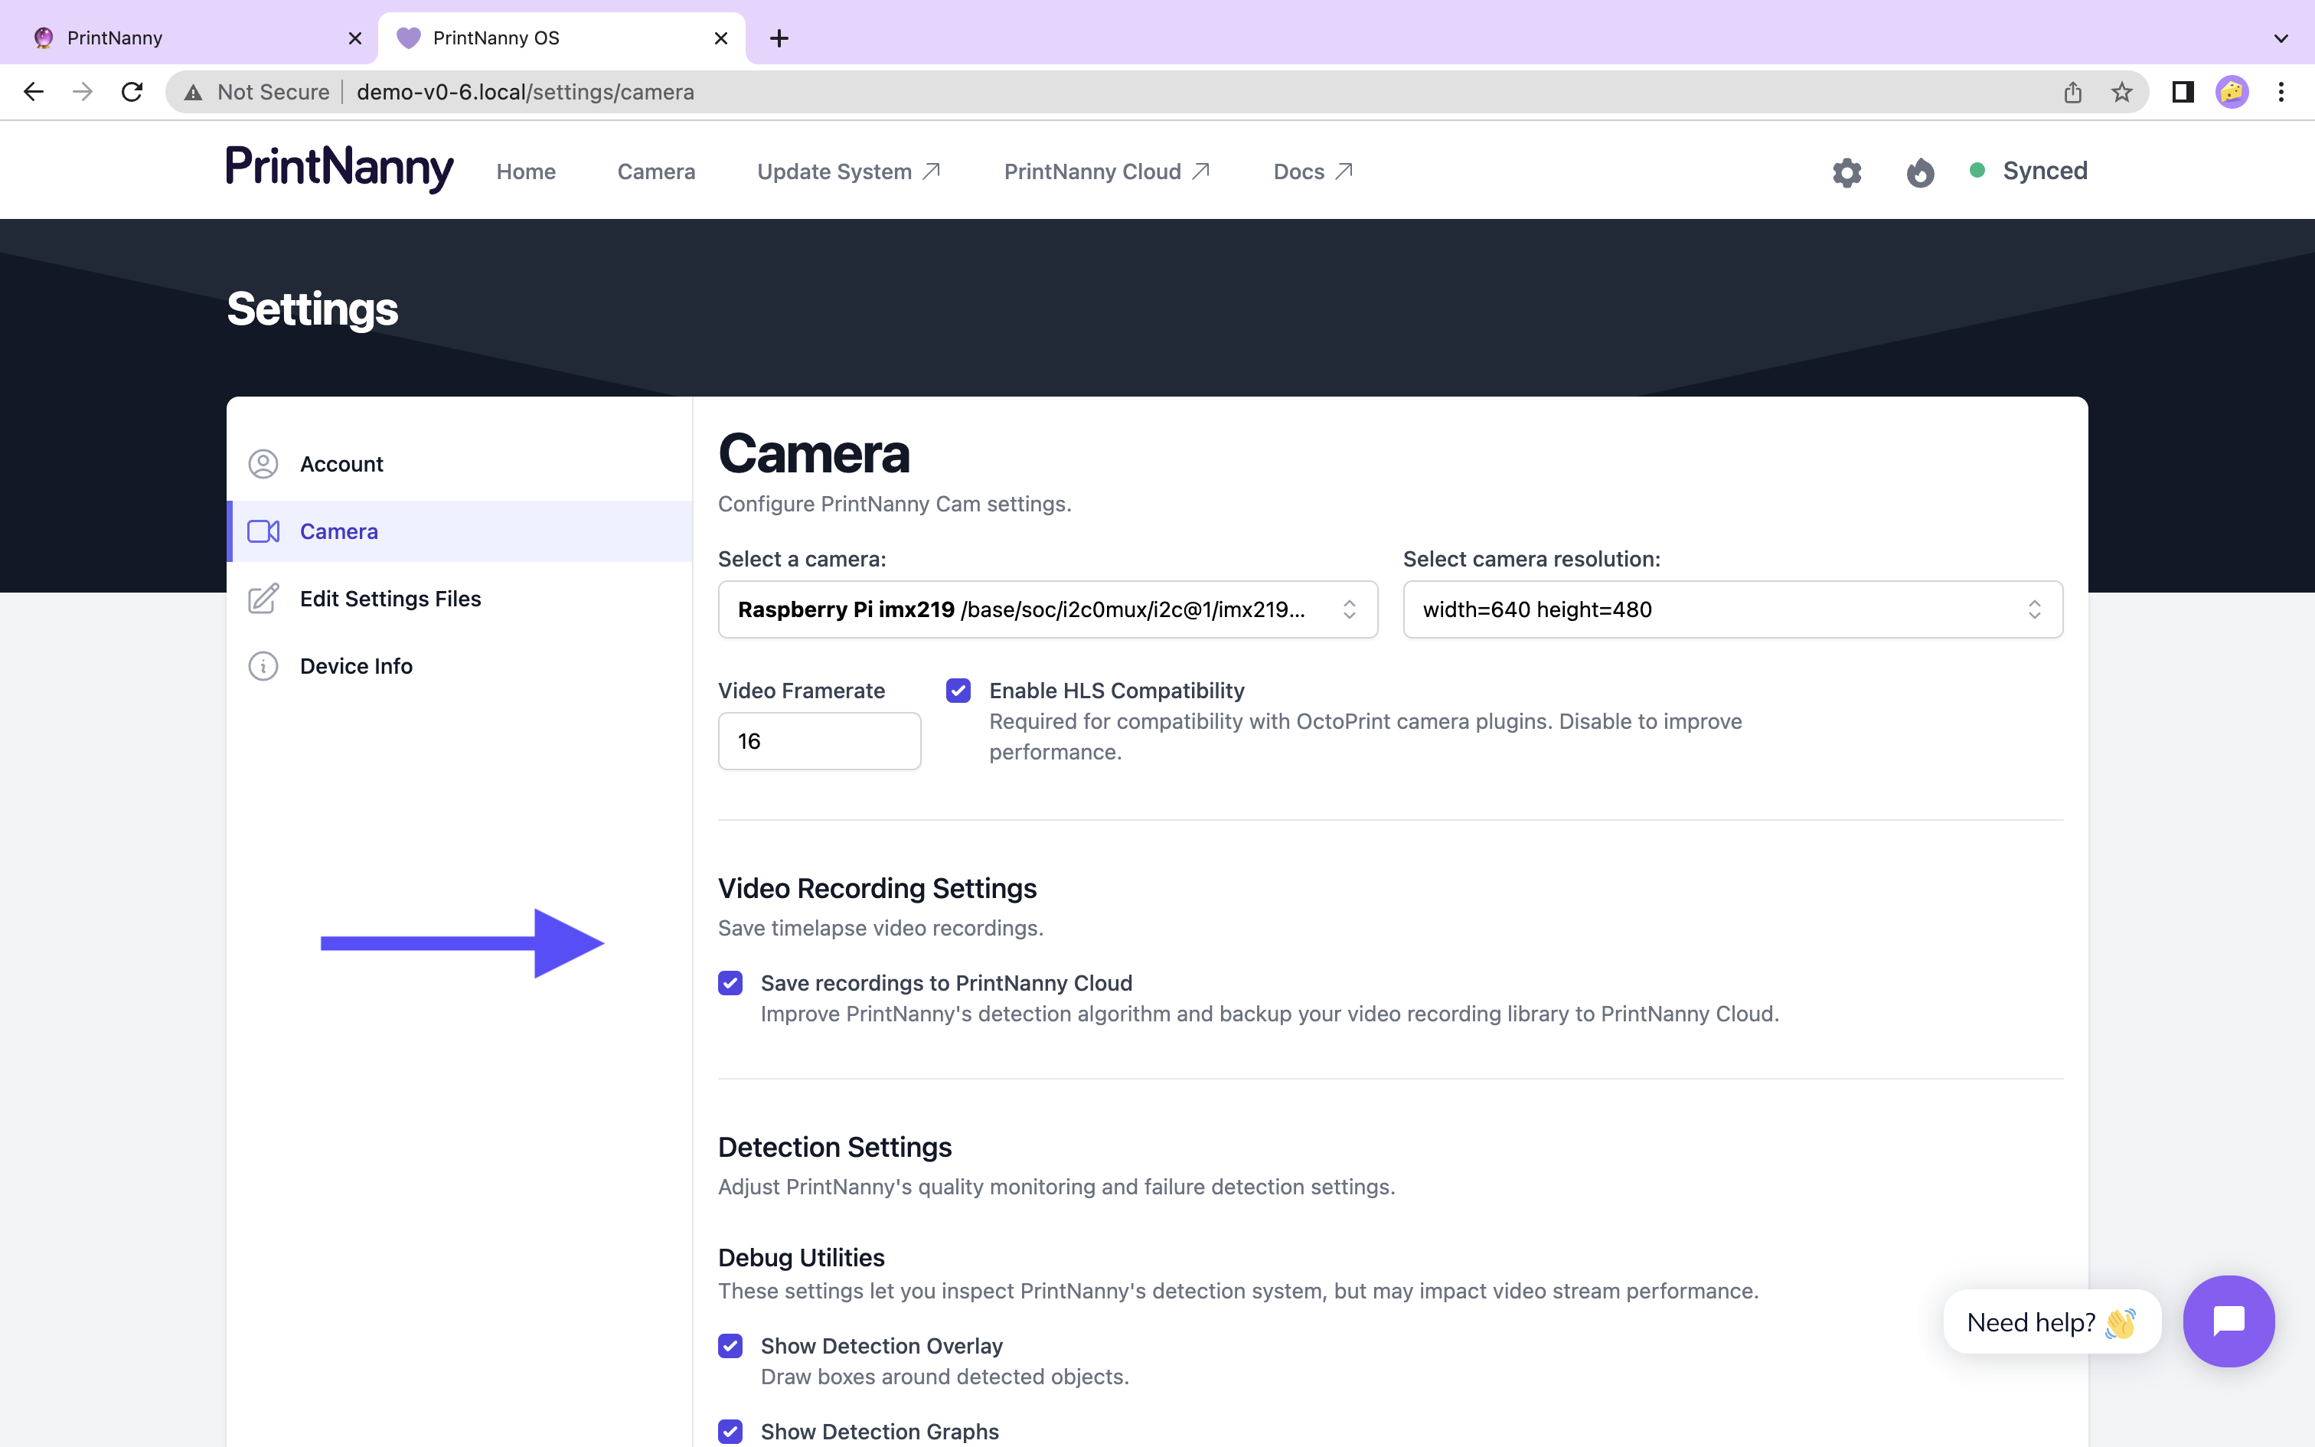
Task: Toggle the browser side panel icon
Action: pos(2182,92)
